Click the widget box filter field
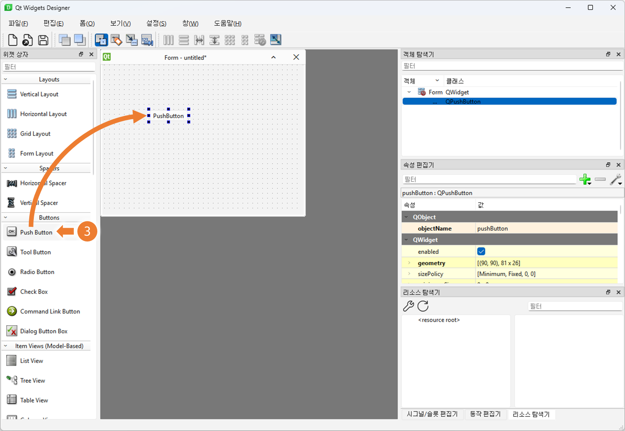 pos(48,67)
